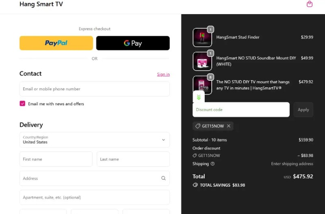Viewport: 325px width, 214px height.
Task: Click the "Express checkout" label
Action: coord(95,29)
